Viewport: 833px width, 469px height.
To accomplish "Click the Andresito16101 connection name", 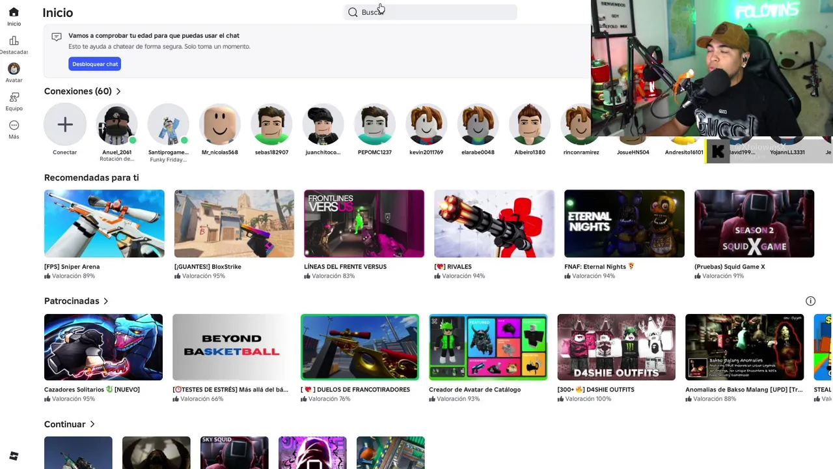I will tap(684, 152).
